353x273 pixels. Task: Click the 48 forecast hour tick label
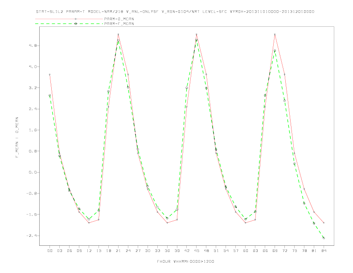[206, 251]
